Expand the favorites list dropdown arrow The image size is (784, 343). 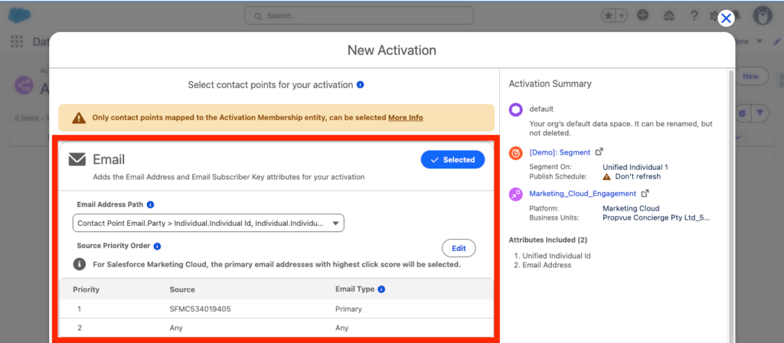click(622, 15)
